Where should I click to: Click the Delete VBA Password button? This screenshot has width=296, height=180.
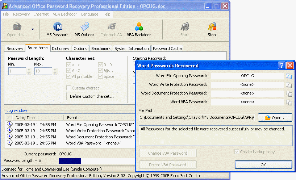pos(168,164)
